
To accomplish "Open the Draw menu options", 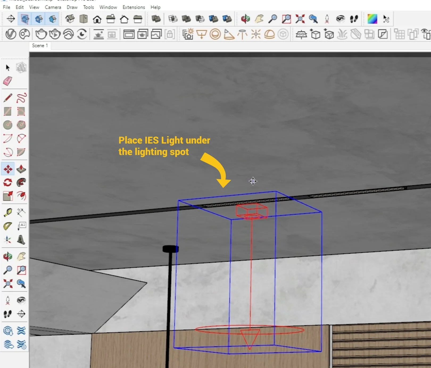I will pyautogui.click(x=72, y=7).
